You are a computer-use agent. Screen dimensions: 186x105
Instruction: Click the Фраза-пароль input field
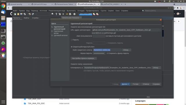[99, 53]
